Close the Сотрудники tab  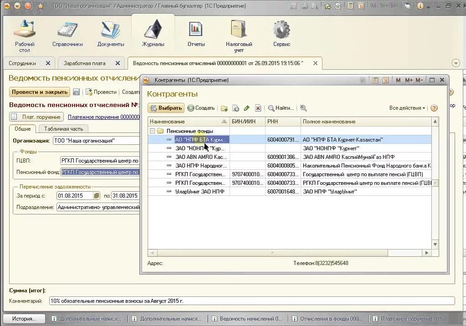pos(48,63)
